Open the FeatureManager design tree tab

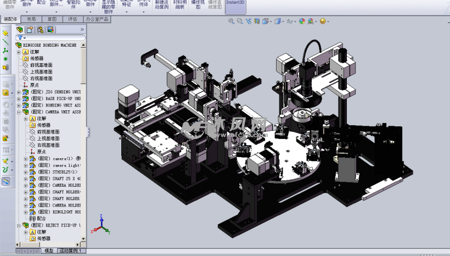point(20,30)
